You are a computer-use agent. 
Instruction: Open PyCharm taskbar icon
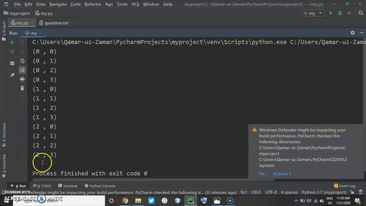pyautogui.click(x=190, y=201)
